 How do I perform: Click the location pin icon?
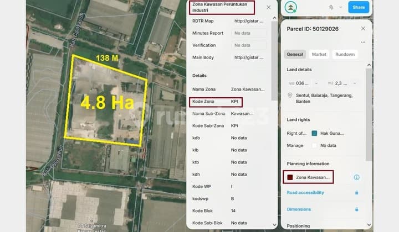click(290, 96)
